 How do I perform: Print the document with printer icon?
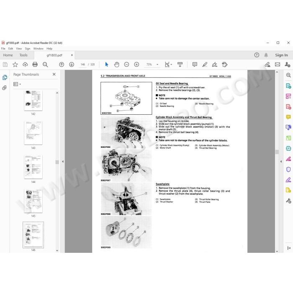[35, 64]
